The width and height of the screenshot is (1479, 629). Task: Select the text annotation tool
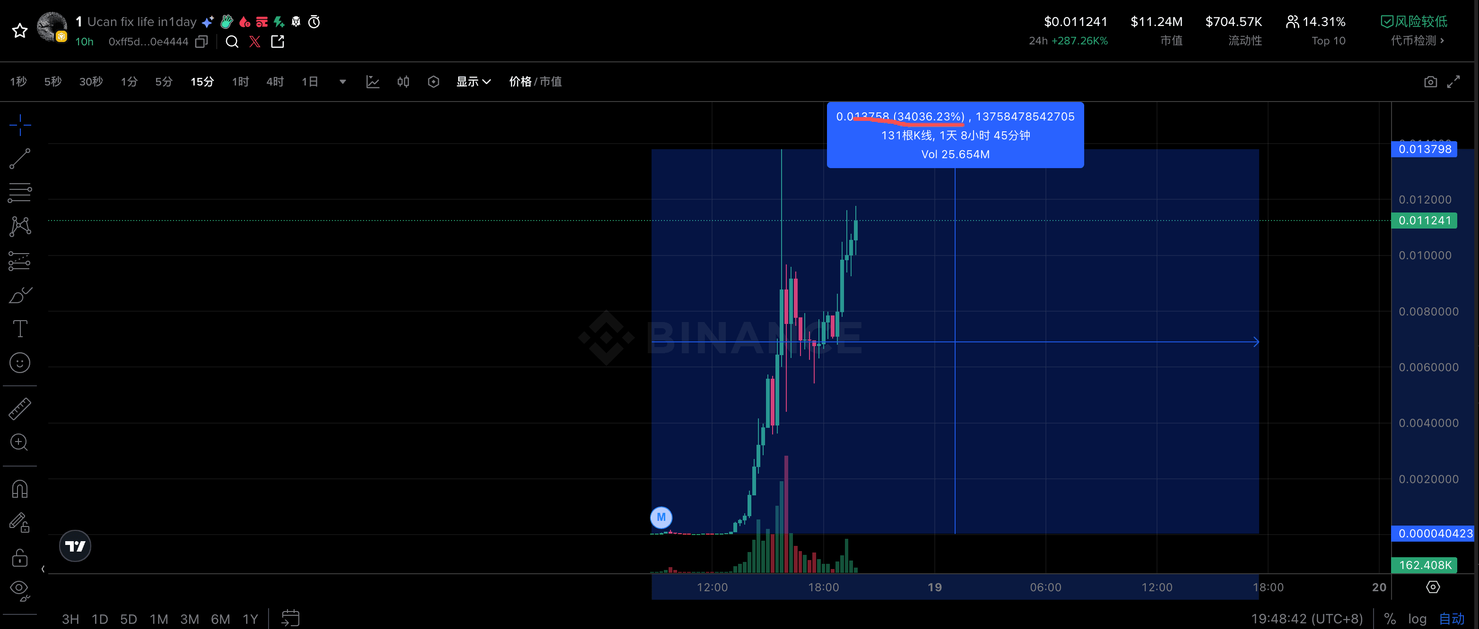[x=19, y=329]
